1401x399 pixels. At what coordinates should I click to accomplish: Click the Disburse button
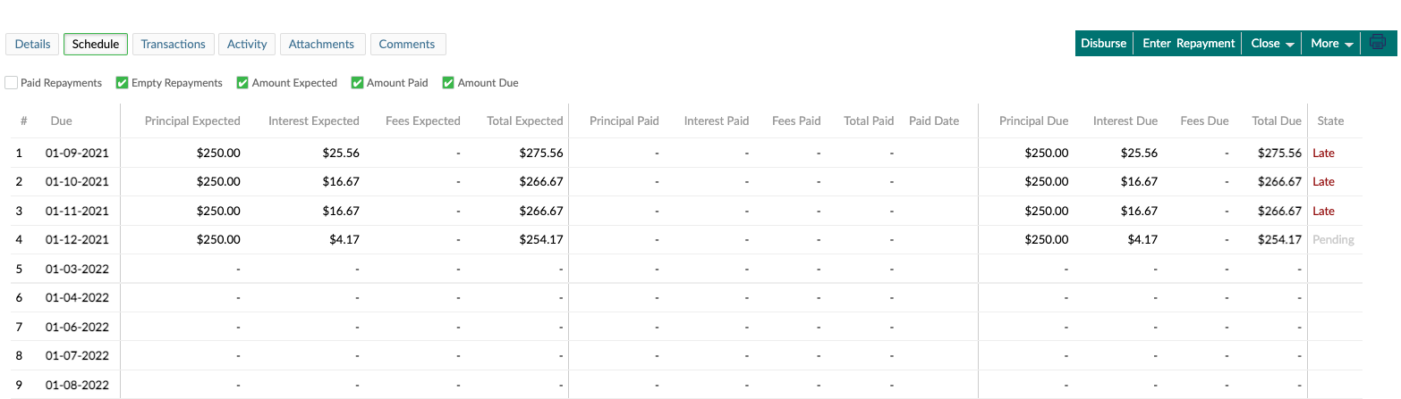pyautogui.click(x=1104, y=44)
